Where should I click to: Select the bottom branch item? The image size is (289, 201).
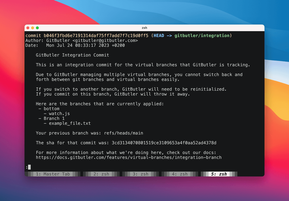[x=52, y=108]
